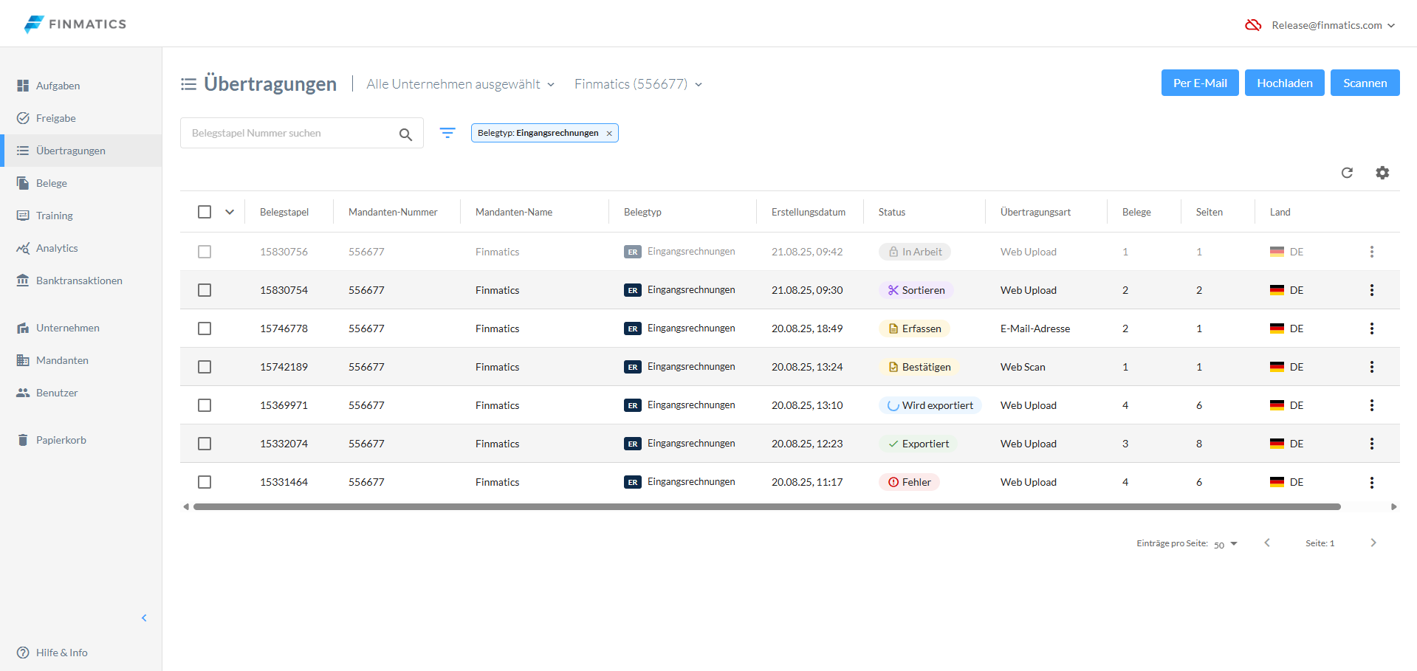Open row actions for batch 15369971

coord(1372,405)
